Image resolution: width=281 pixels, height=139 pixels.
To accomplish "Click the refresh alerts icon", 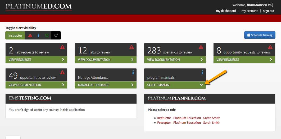I will [x=56, y=36].
